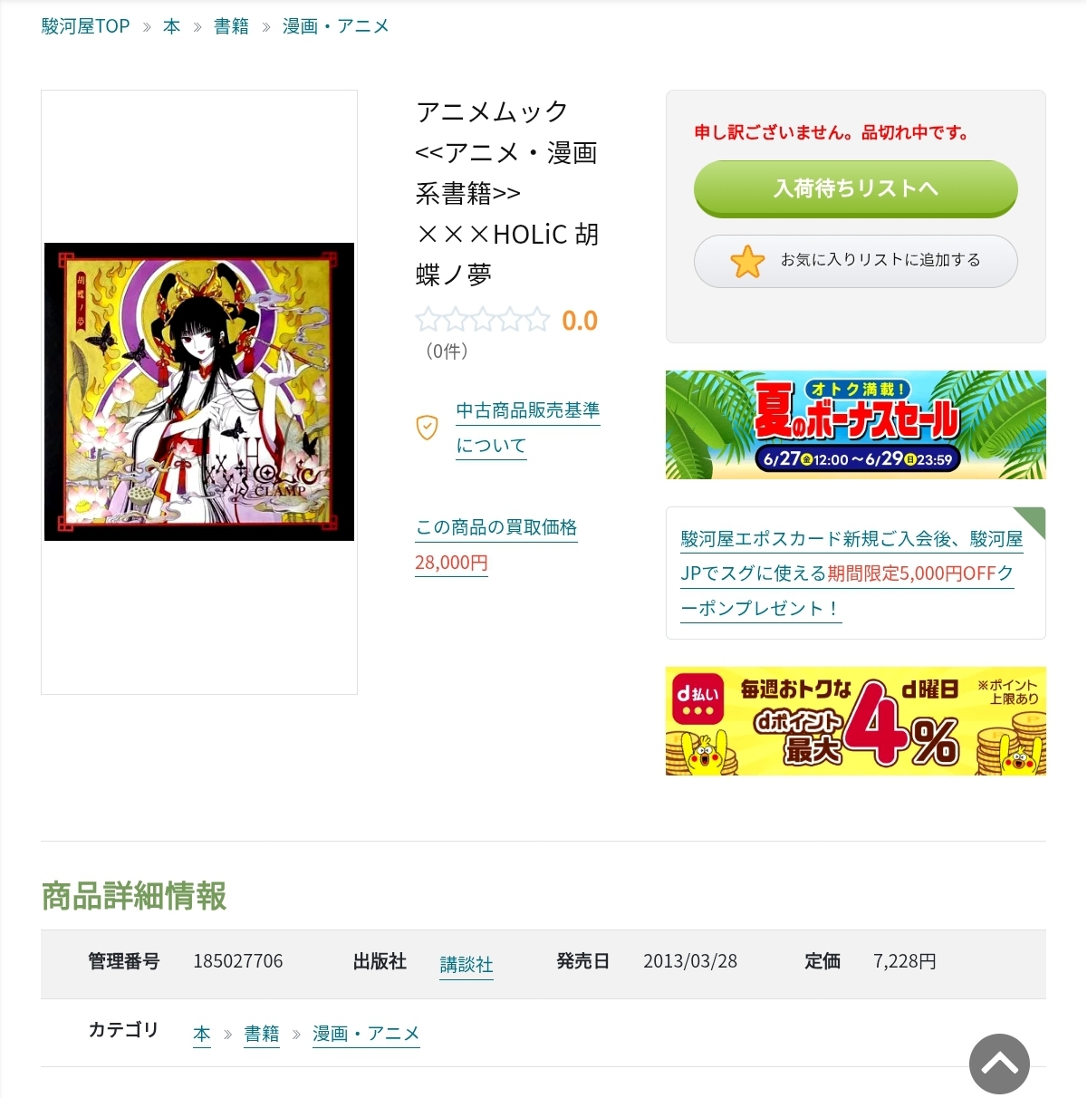
Task: Open 本 in top breadcrumb
Action: pyautogui.click(x=171, y=26)
